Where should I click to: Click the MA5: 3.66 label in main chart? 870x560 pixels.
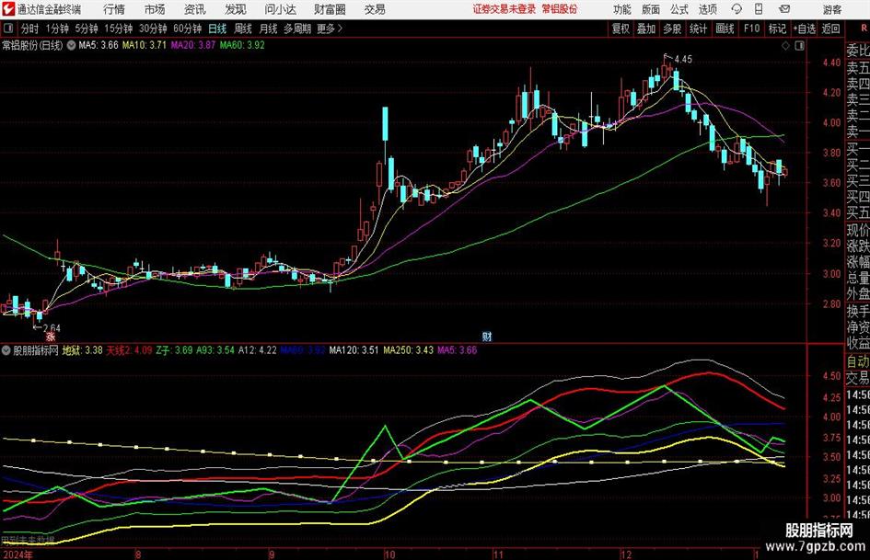99,45
